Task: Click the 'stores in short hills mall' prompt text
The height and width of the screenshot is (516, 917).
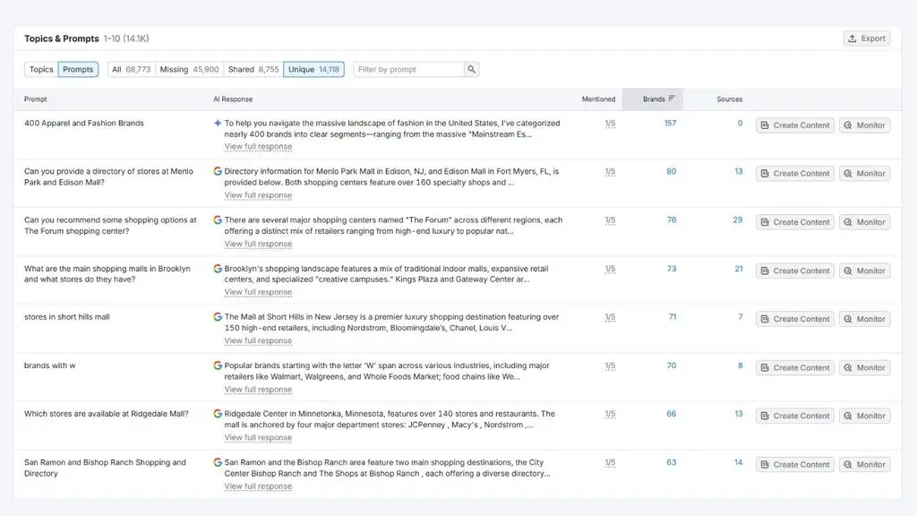Action: [x=66, y=316]
